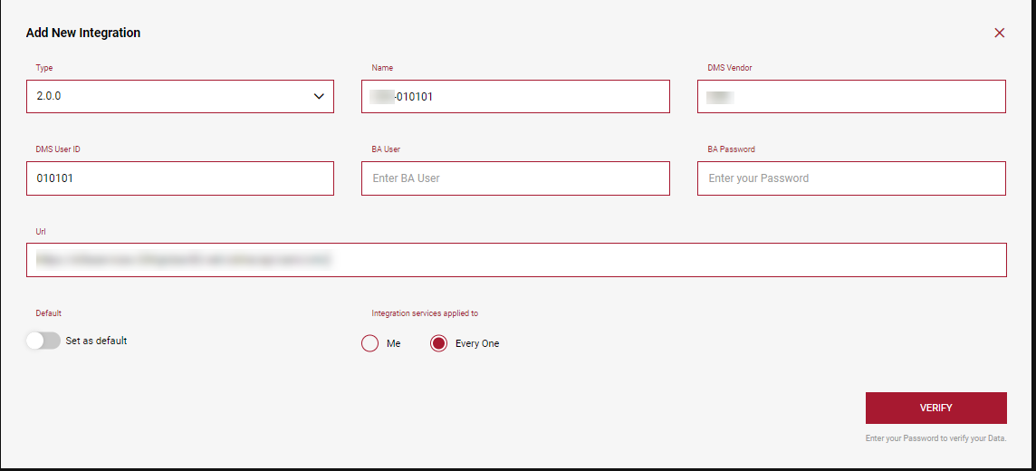1036x471 pixels.
Task: Click the password verification hint below VERIFY
Action: pyautogui.click(x=935, y=439)
